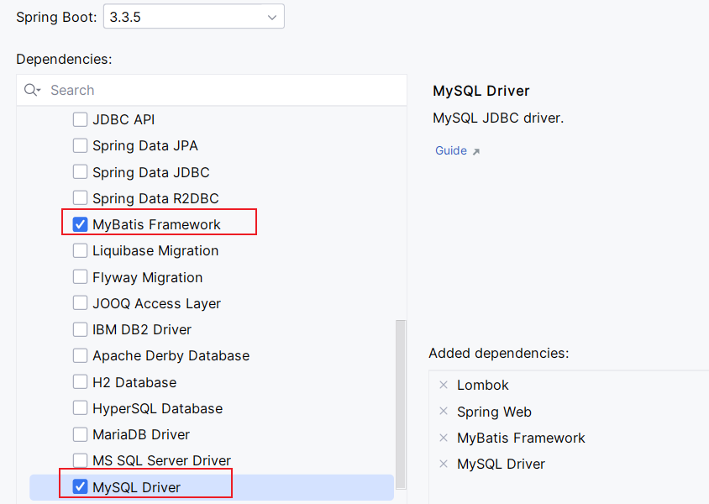Image resolution: width=709 pixels, height=504 pixels.
Task: Select the MS SQL Server Driver item
Action: click(161, 460)
